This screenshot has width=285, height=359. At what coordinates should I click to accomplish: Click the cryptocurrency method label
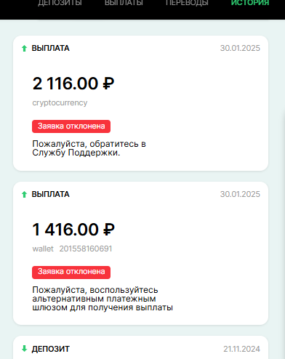[60, 102]
